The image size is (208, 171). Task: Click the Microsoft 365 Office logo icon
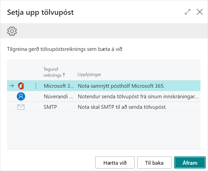[21, 86]
